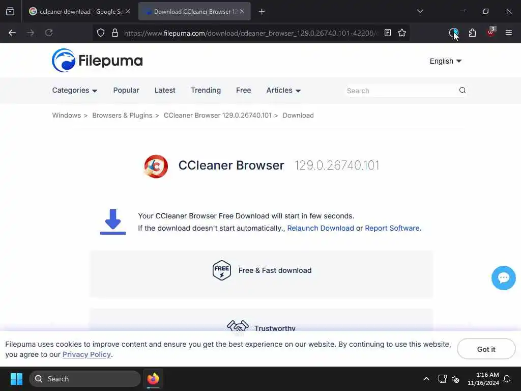The height and width of the screenshot is (391, 521).
Task: Go to the Latest section
Action: pos(165,91)
